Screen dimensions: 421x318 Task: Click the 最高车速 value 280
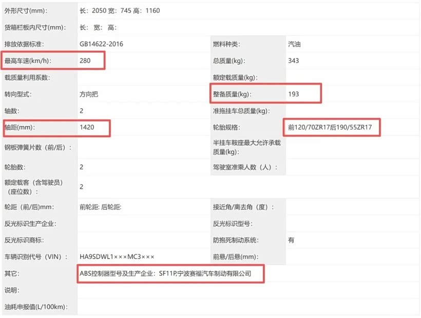85,61
